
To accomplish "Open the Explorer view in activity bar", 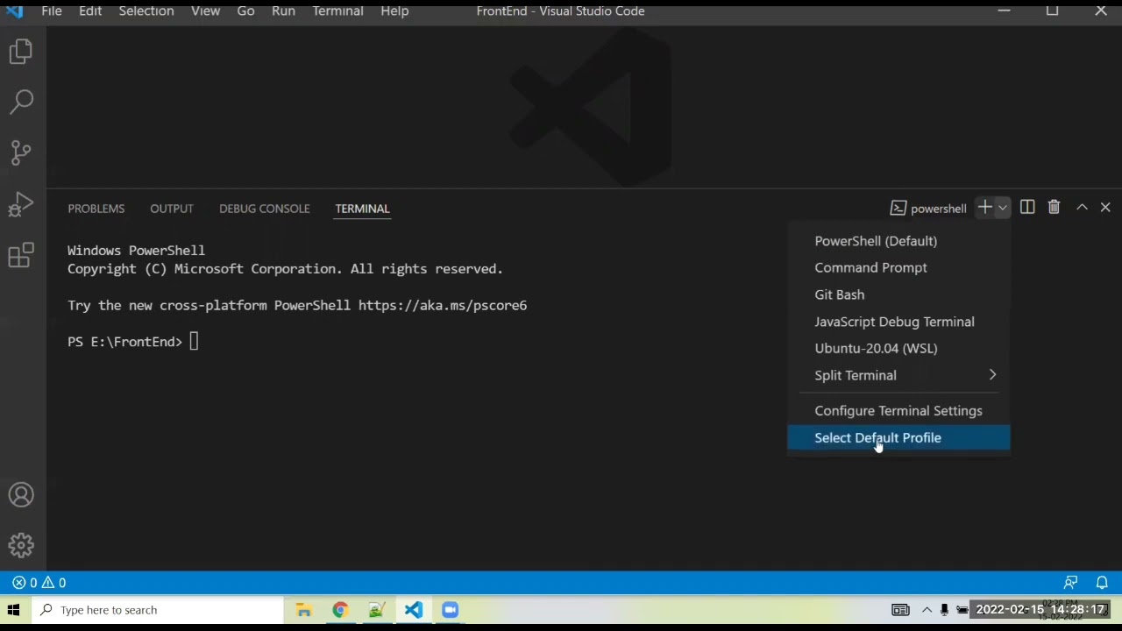I will pos(21,52).
